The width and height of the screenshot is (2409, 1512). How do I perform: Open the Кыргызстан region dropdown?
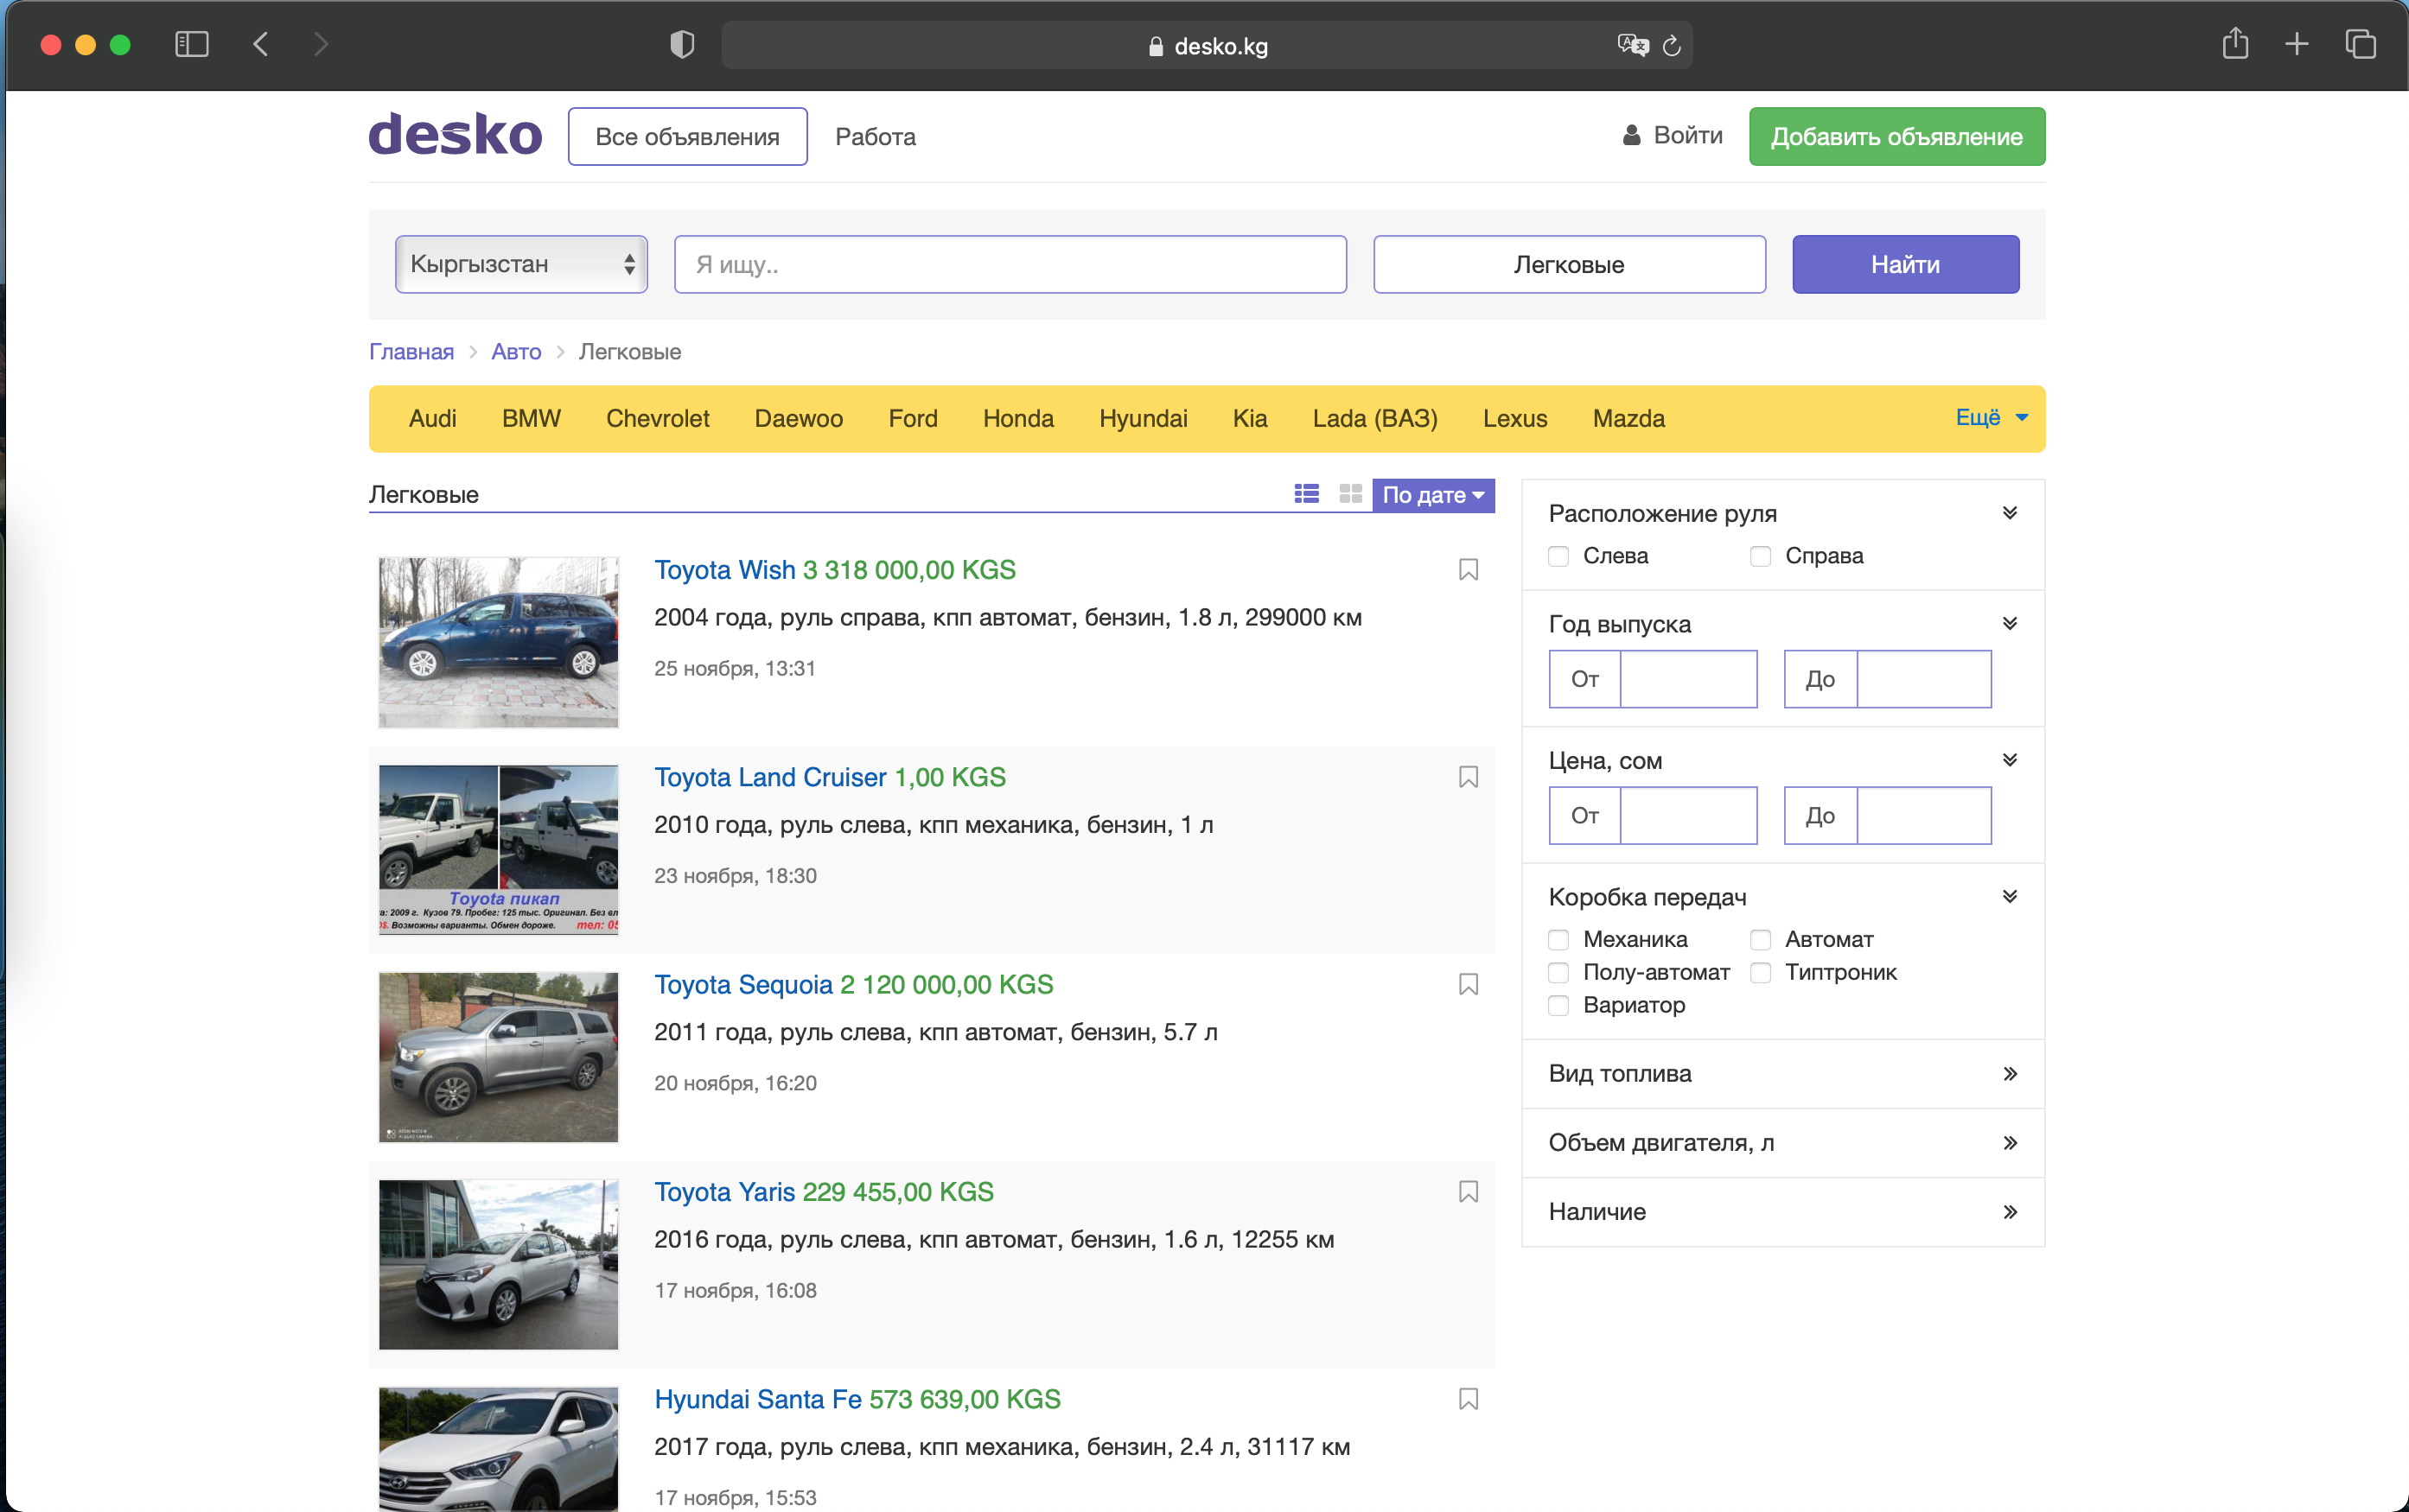pyautogui.click(x=521, y=264)
